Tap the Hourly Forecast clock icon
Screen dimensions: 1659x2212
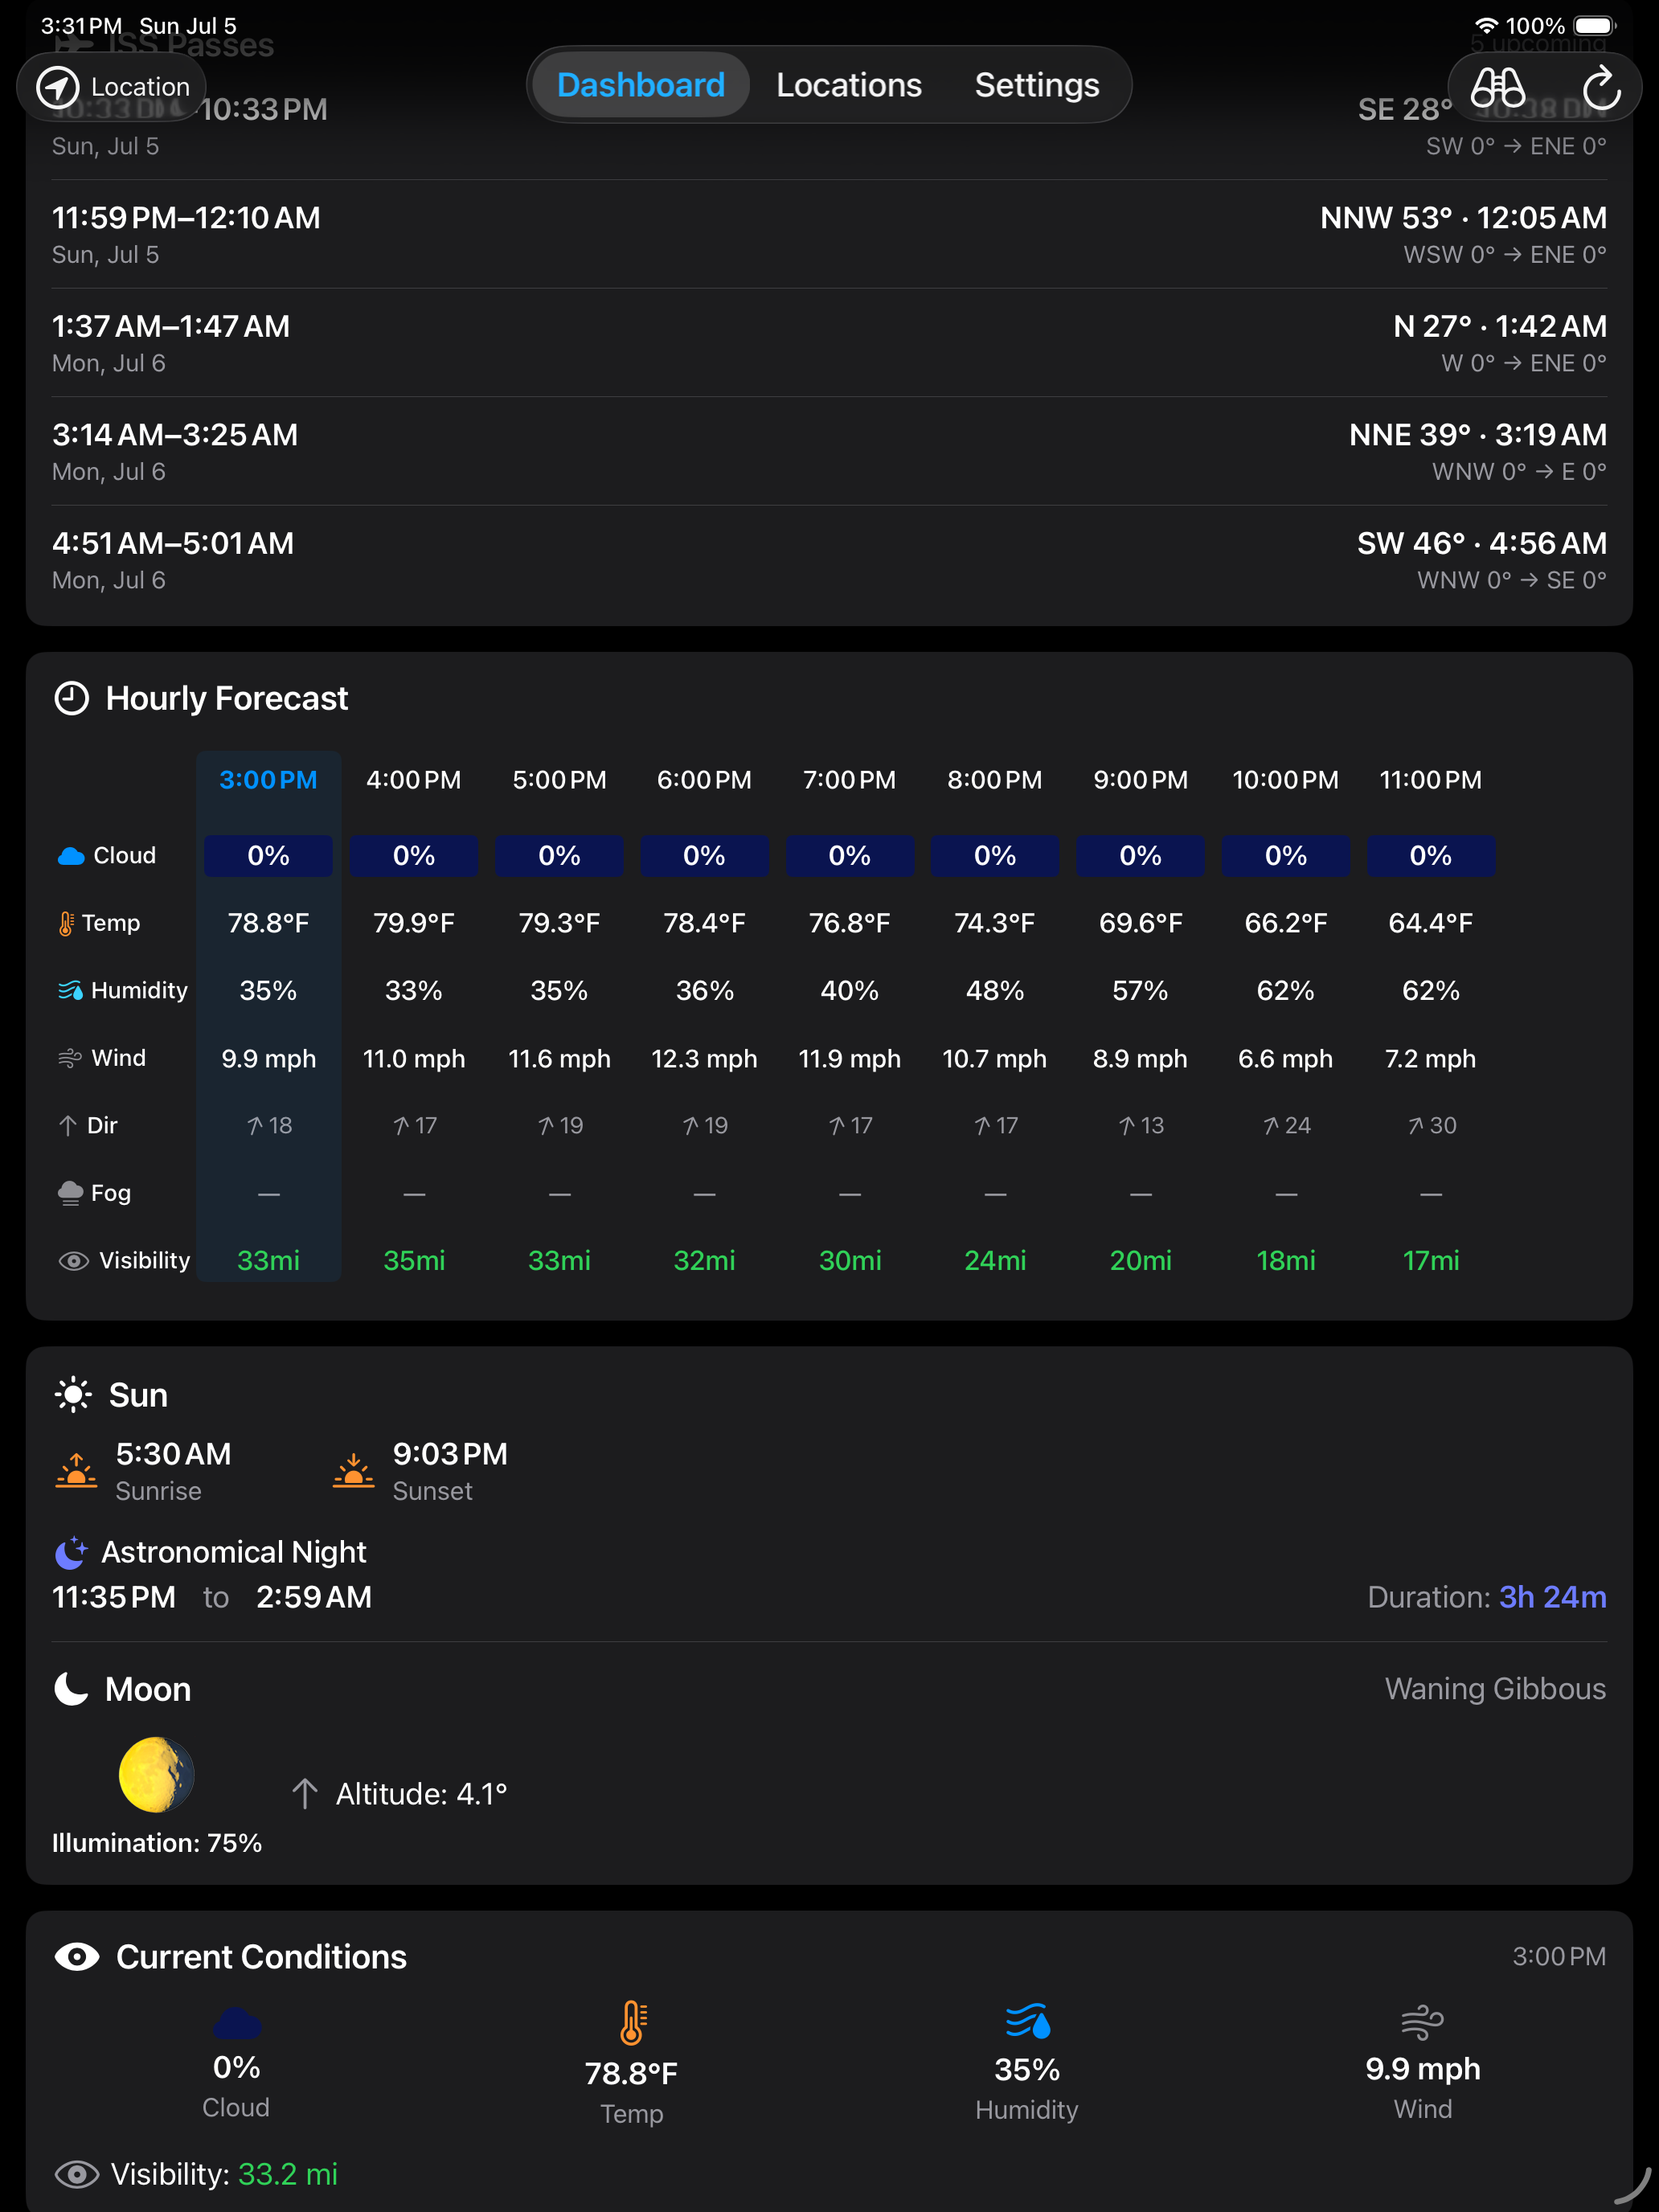(x=71, y=698)
